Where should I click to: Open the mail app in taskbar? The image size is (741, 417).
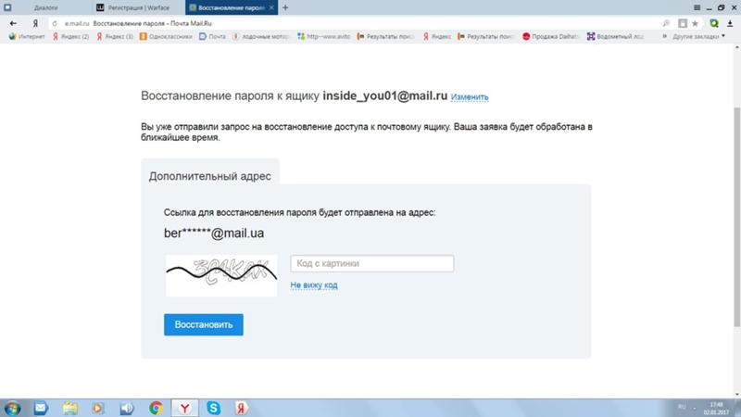(41, 408)
